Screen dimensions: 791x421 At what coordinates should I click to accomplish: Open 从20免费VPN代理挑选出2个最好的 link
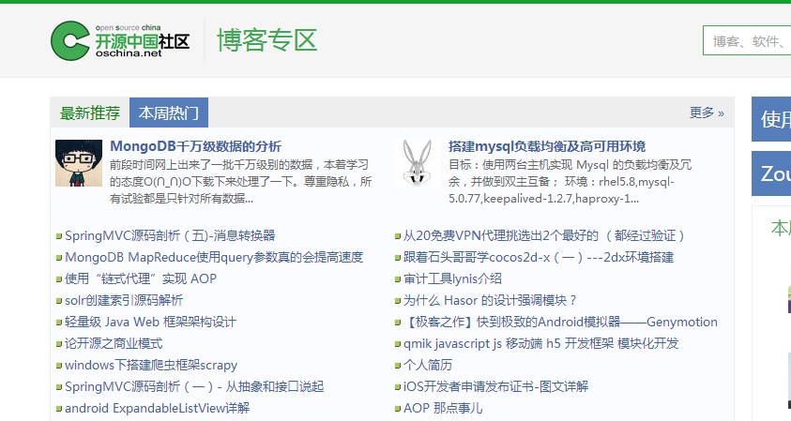[x=545, y=235]
